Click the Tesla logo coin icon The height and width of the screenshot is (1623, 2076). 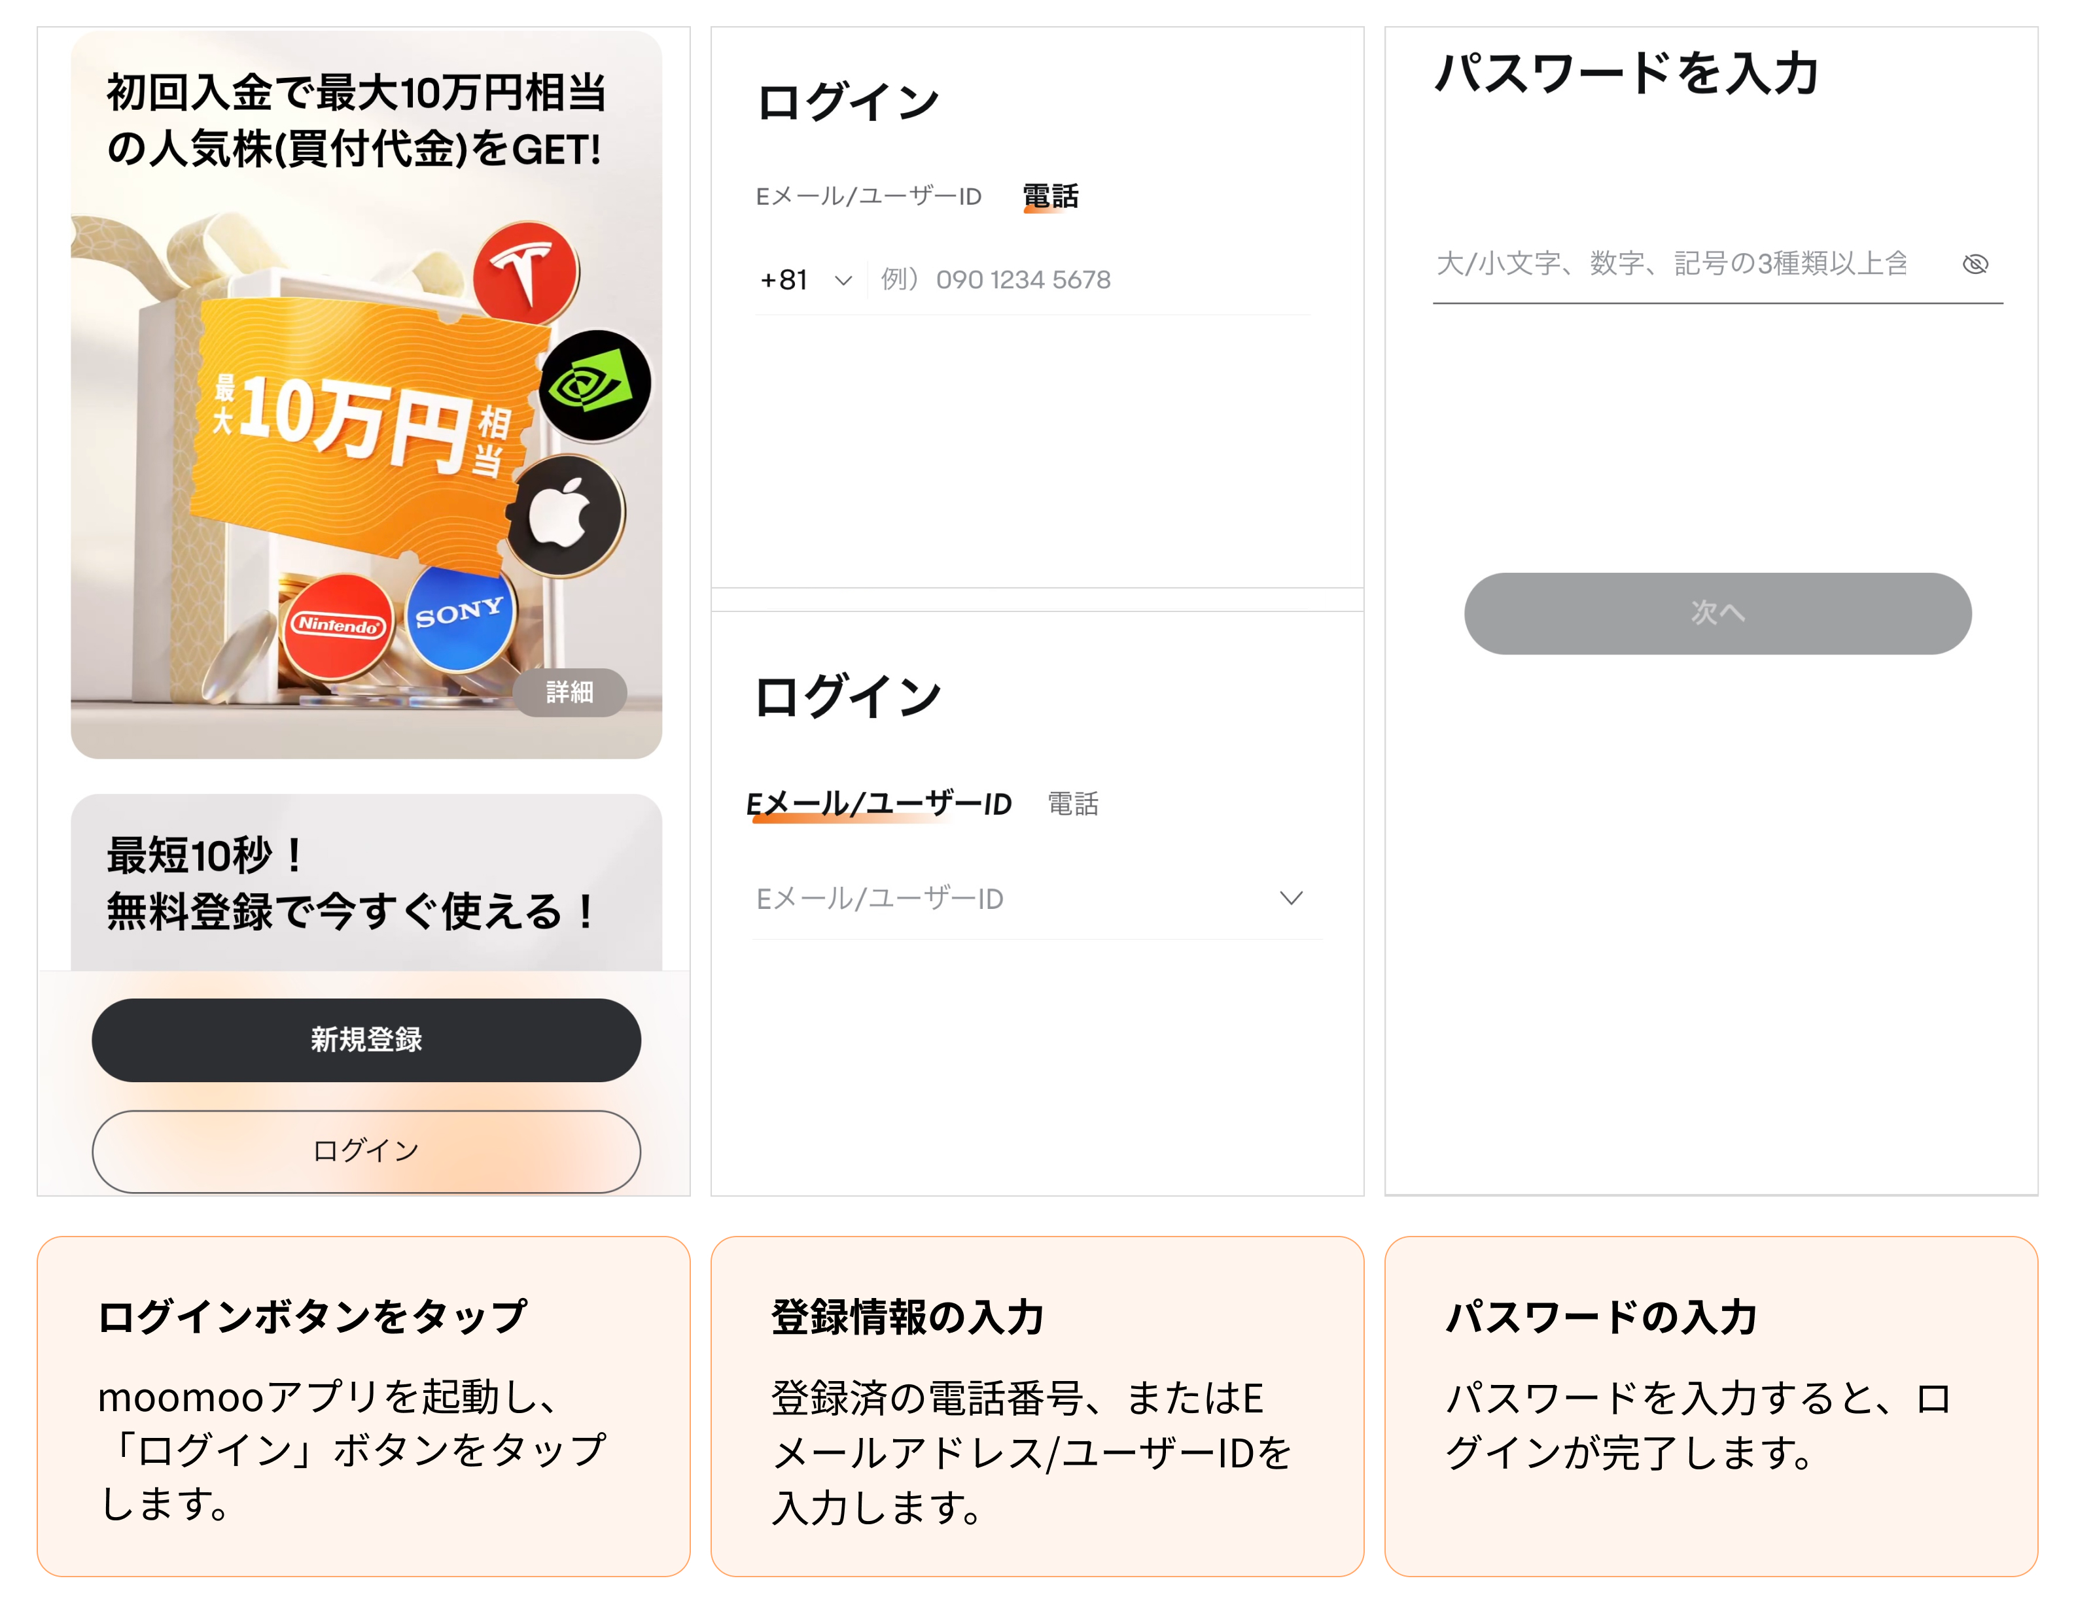click(527, 272)
